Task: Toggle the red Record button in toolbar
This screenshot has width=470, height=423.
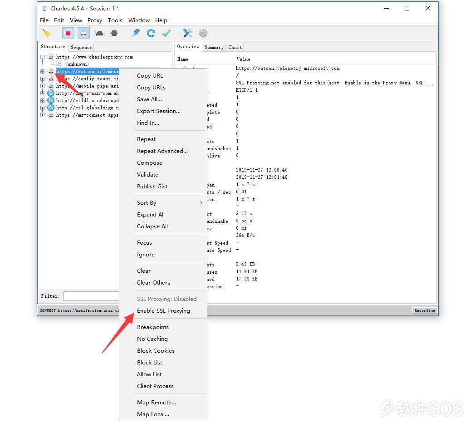Action: (68, 33)
